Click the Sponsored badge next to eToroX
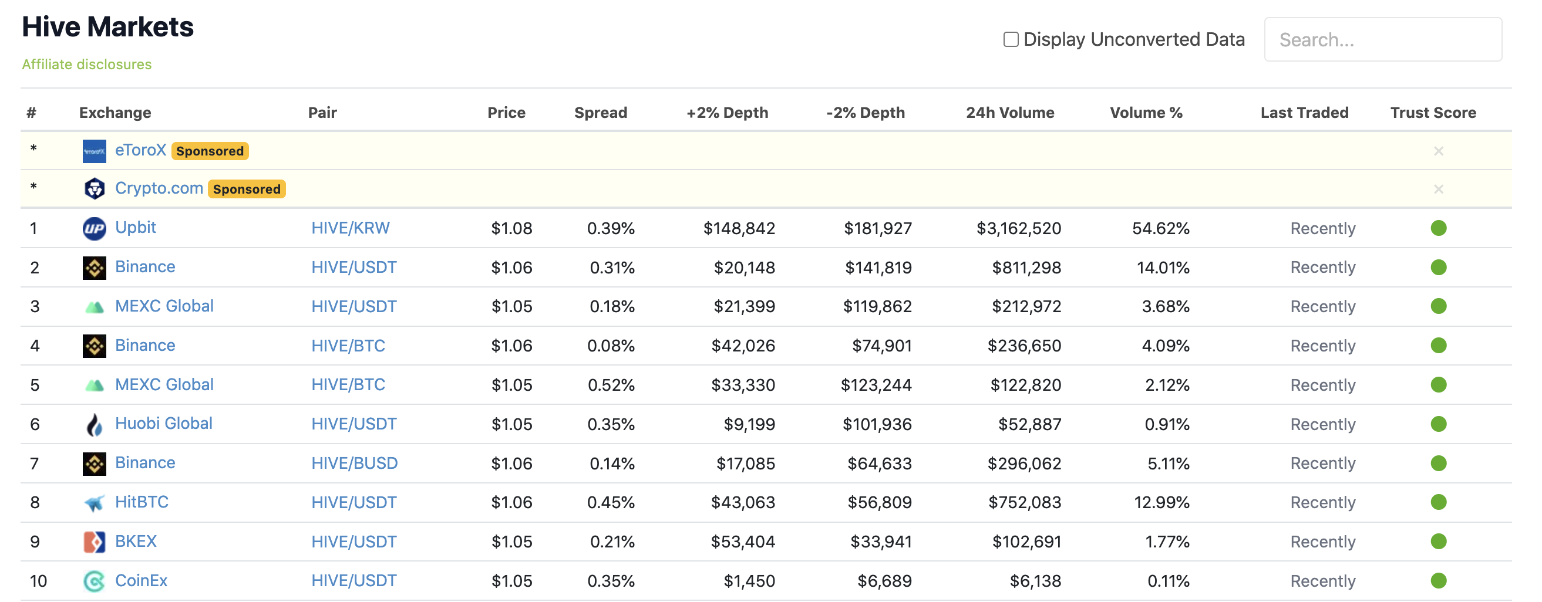The image size is (1542, 602). pos(210,151)
